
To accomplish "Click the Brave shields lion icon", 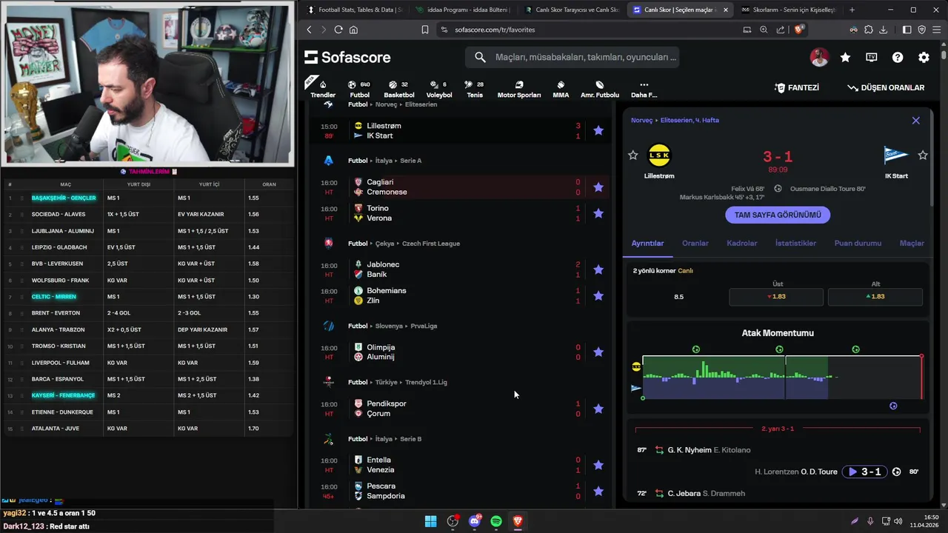I will pos(799,30).
